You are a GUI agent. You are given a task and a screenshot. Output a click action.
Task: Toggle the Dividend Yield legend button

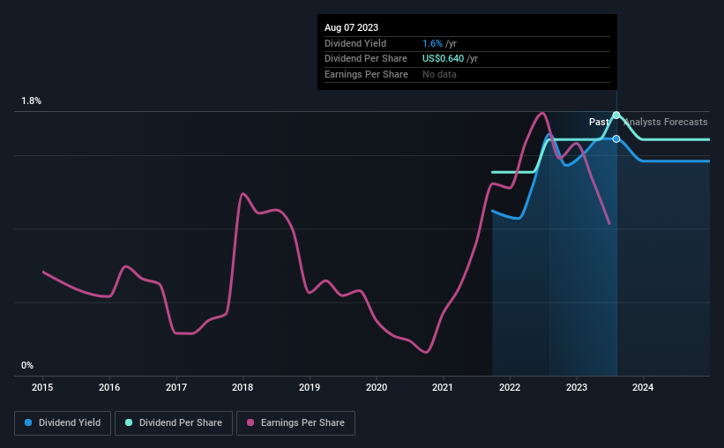pos(63,423)
